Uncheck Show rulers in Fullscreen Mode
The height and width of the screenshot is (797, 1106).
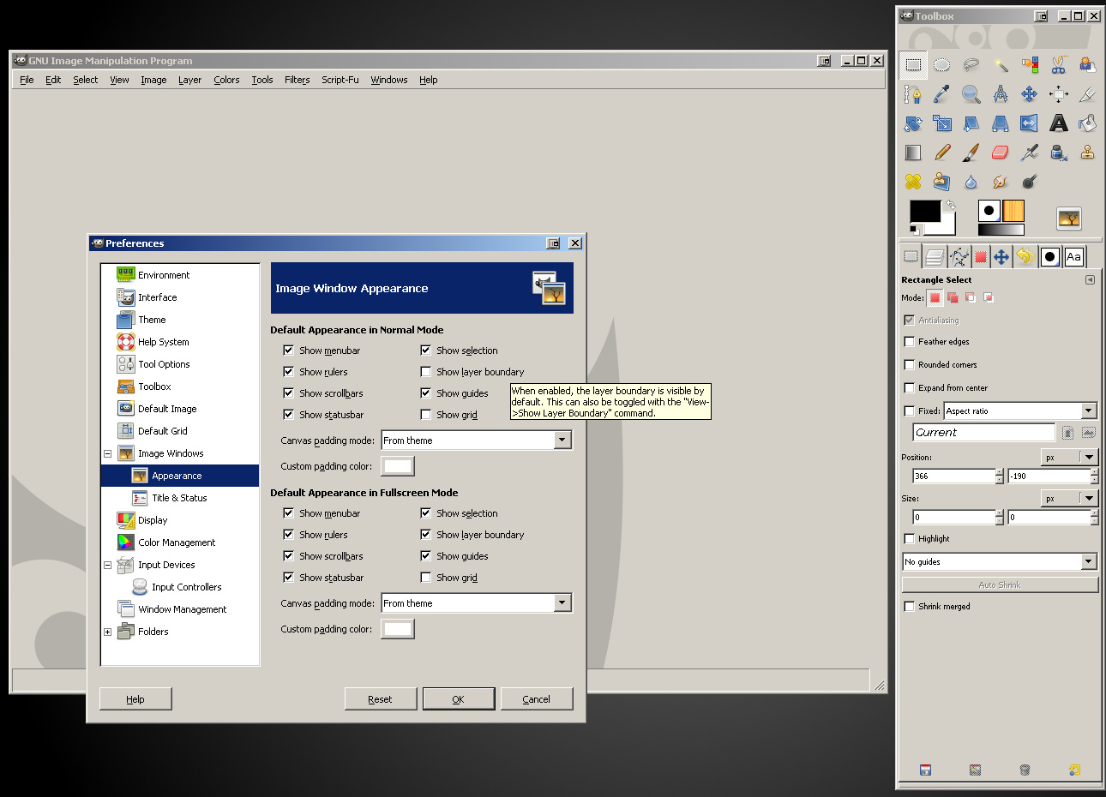288,535
